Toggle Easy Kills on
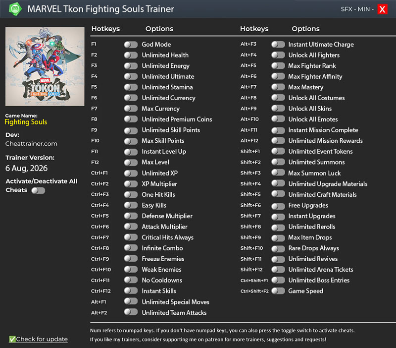 [131, 205]
